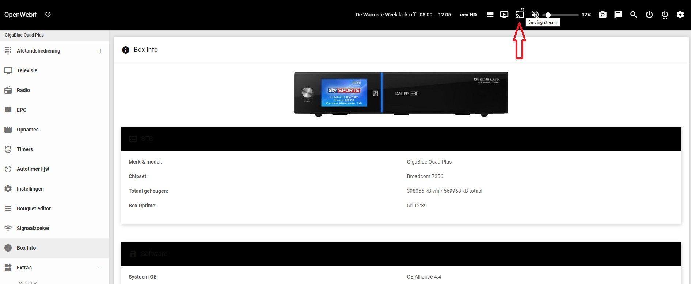Click the Serving stream cast icon
The image size is (691, 284).
pos(519,15)
